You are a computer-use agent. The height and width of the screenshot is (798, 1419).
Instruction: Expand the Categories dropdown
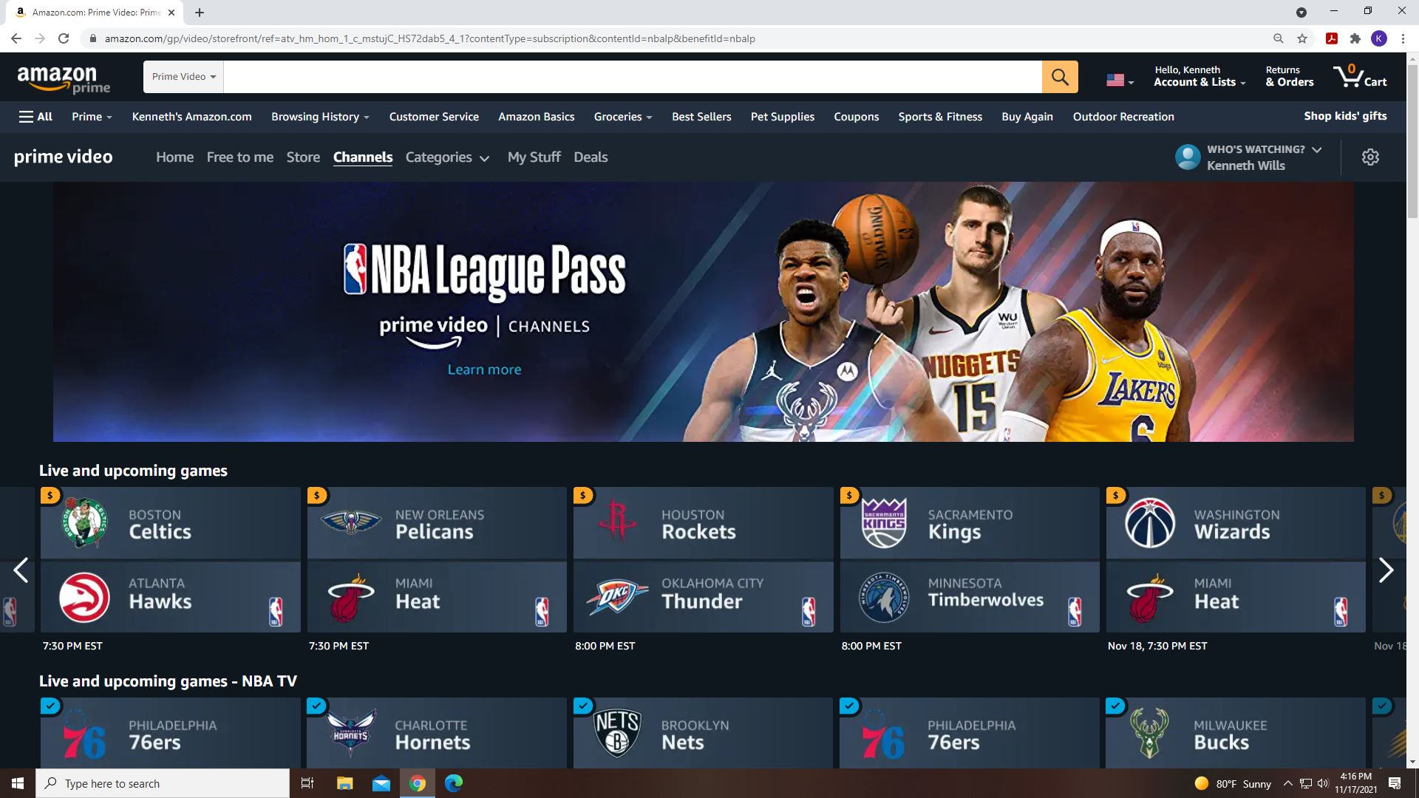tap(447, 157)
